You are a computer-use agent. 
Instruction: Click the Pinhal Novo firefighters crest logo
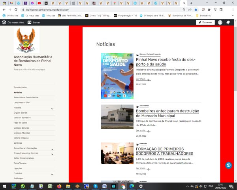(x=26, y=40)
